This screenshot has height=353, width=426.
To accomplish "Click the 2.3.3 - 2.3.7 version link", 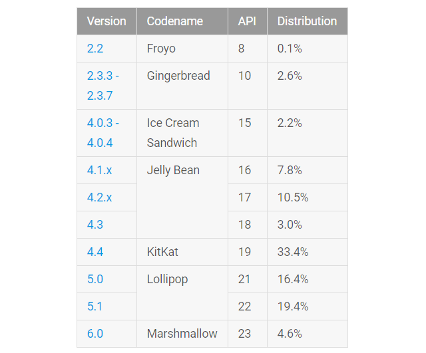I will 103,86.
